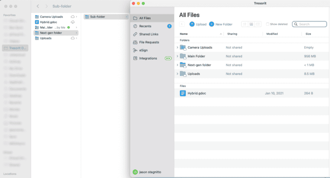Click the New Folder button
Viewport: 330px width, 178px height.
(x=221, y=24)
